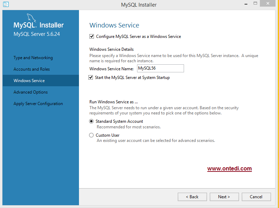Choose the Custom User radio button
The width and height of the screenshot is (279, 208).
click(x=91, y=135)
